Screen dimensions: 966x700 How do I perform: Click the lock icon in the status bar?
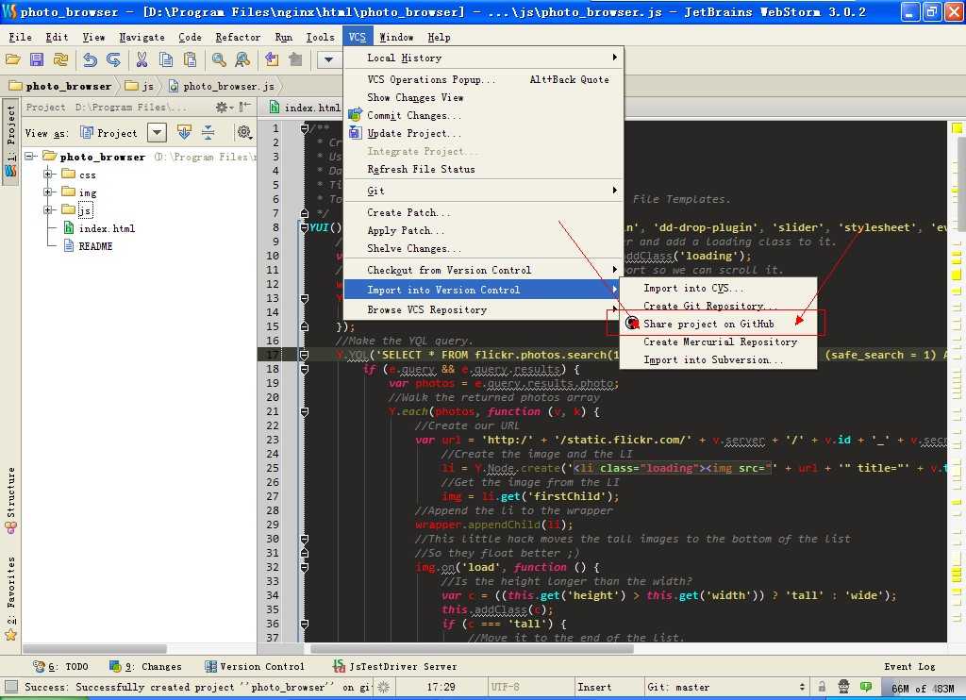[x=822, y=687]
